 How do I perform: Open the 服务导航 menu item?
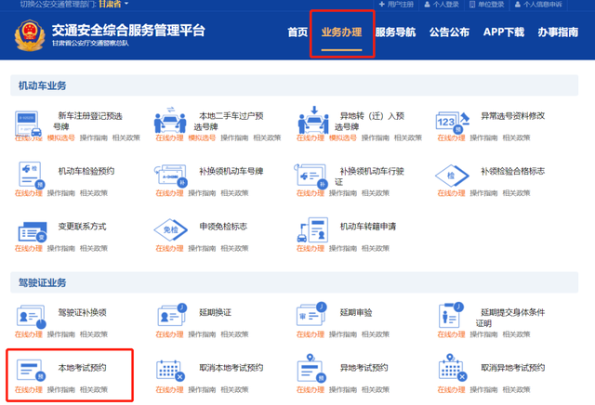point(395,33)
